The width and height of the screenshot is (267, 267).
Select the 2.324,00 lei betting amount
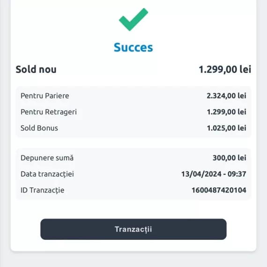(x=226, y=96)
